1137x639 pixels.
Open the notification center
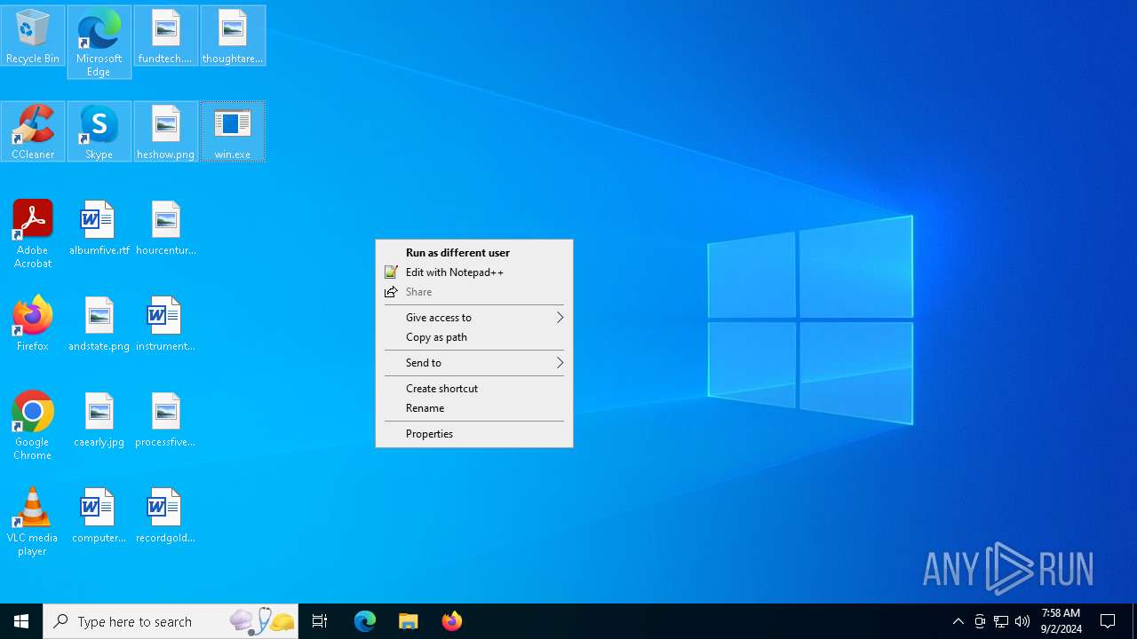[1108, 621]
